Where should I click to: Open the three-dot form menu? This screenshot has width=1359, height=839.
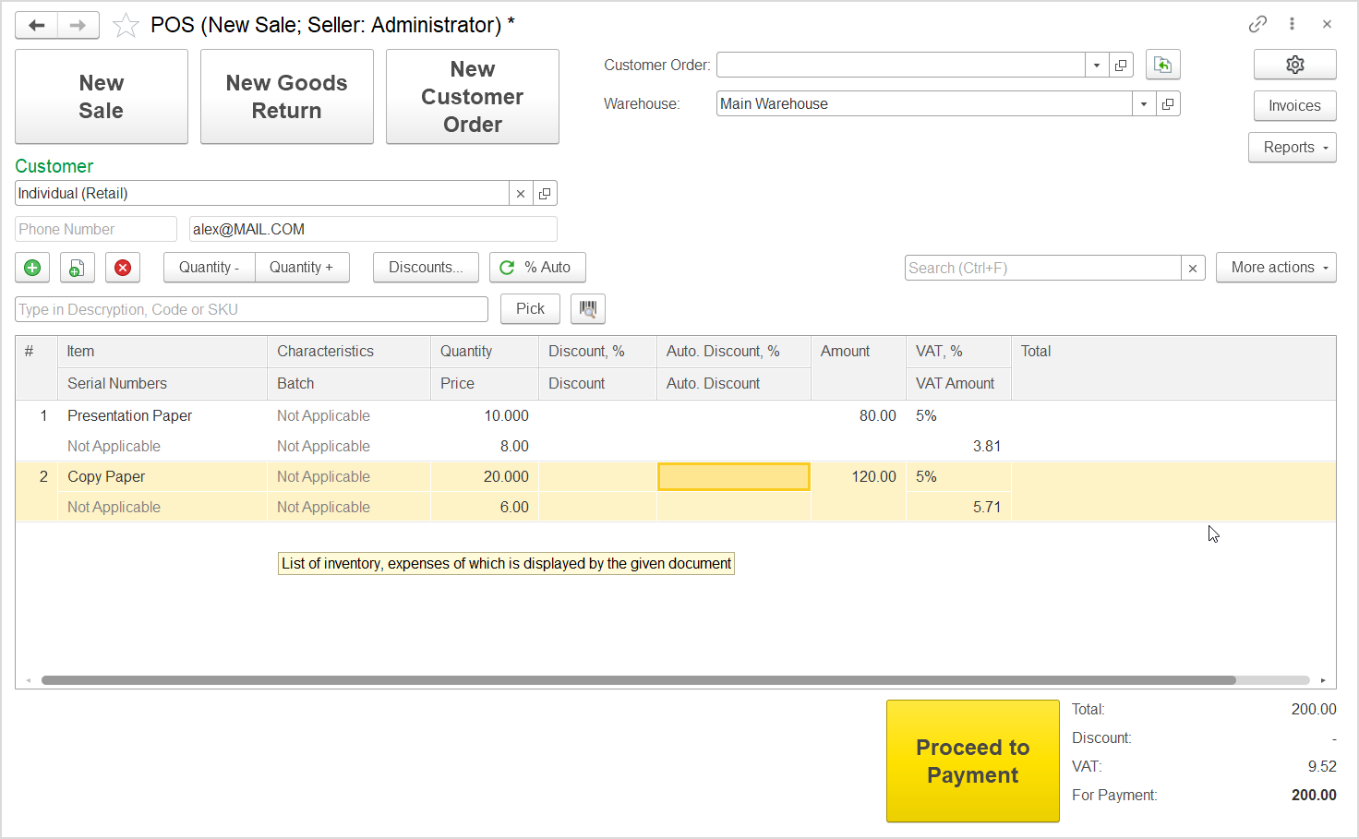(x=1292, y=24)
